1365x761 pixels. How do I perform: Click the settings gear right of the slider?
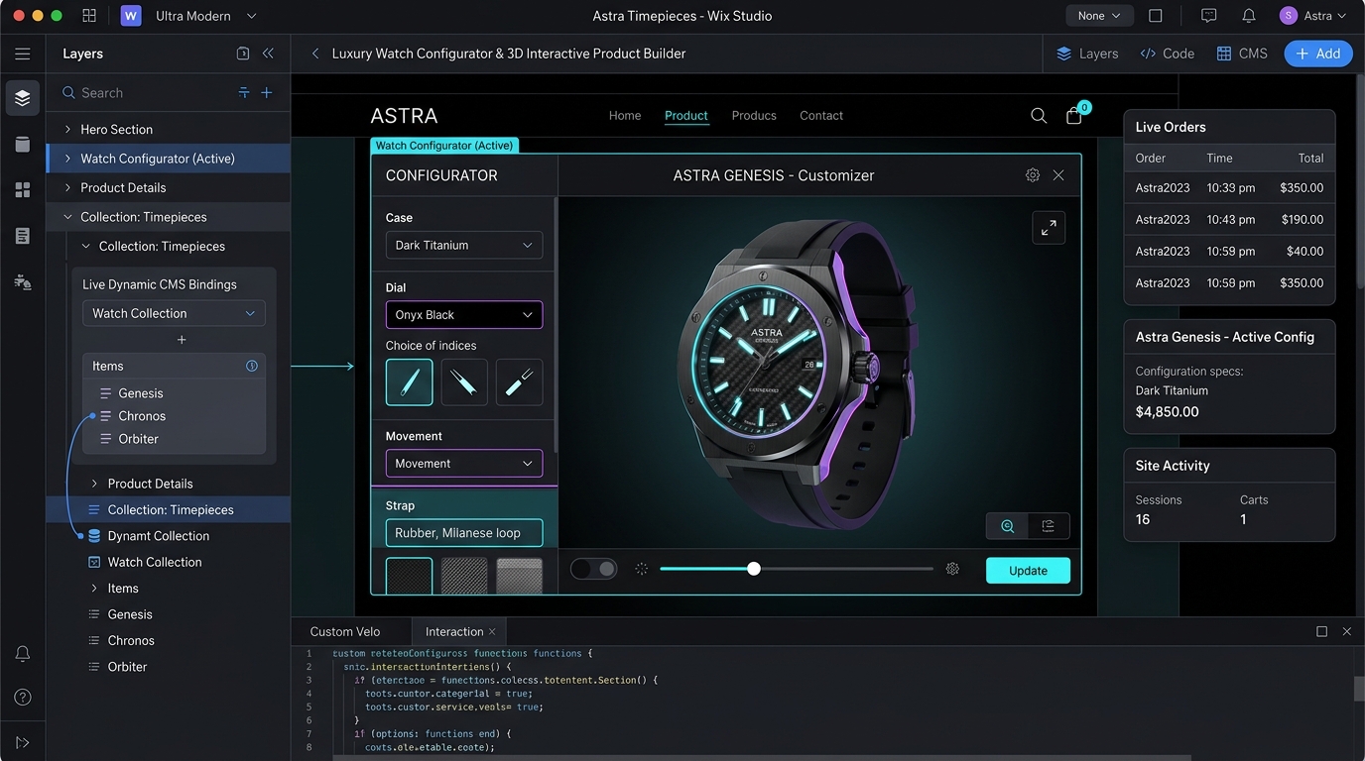click(x=952, y=569)
